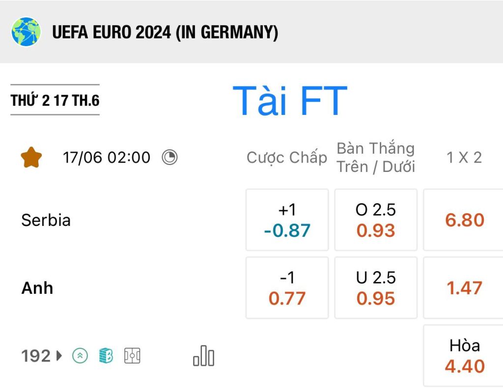
Task: Open the bar chart statistics icon
Action: pyautogui.click(x=203, y=356)
